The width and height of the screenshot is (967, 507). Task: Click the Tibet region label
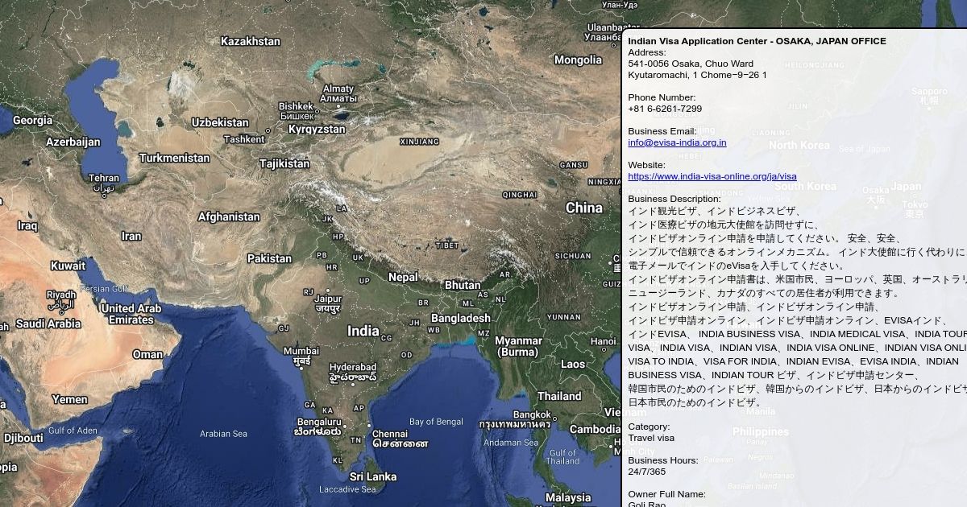tap(447, 245)
